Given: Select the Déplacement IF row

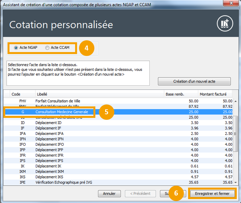Looking at the screenshot, I should pyautogui.click(x=118, y=128).
